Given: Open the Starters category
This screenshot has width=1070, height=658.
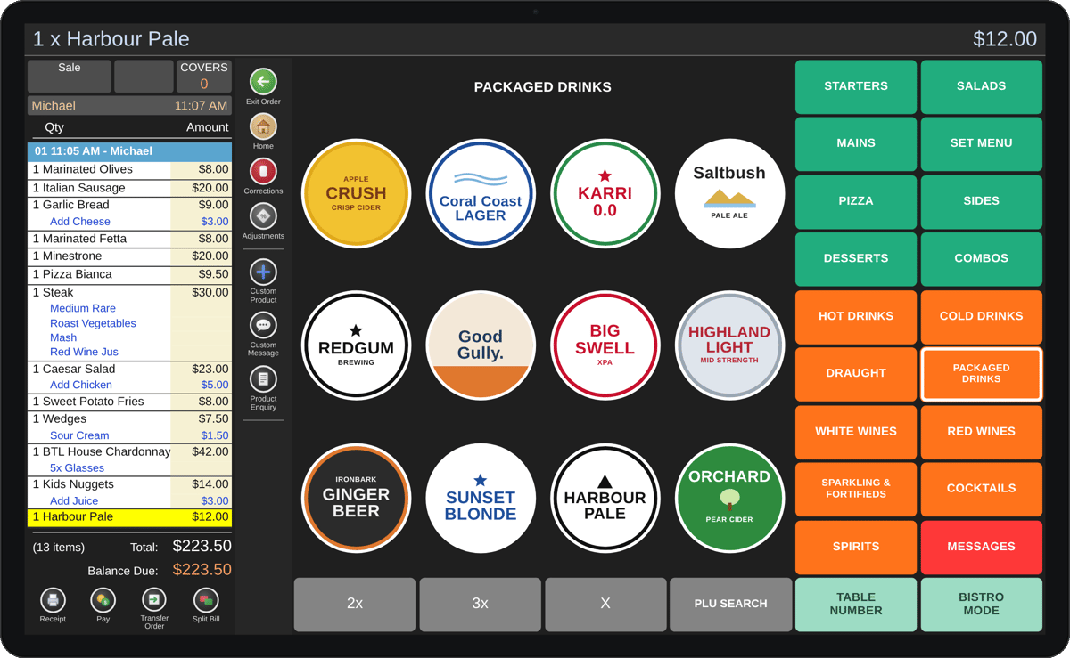Looking at the screenshot, I should [x=856, y=86].
